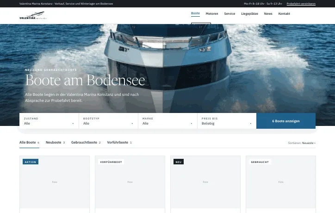Switch to the Neuboote tab
Screen dimensions: 335x213
click(55, 143)
